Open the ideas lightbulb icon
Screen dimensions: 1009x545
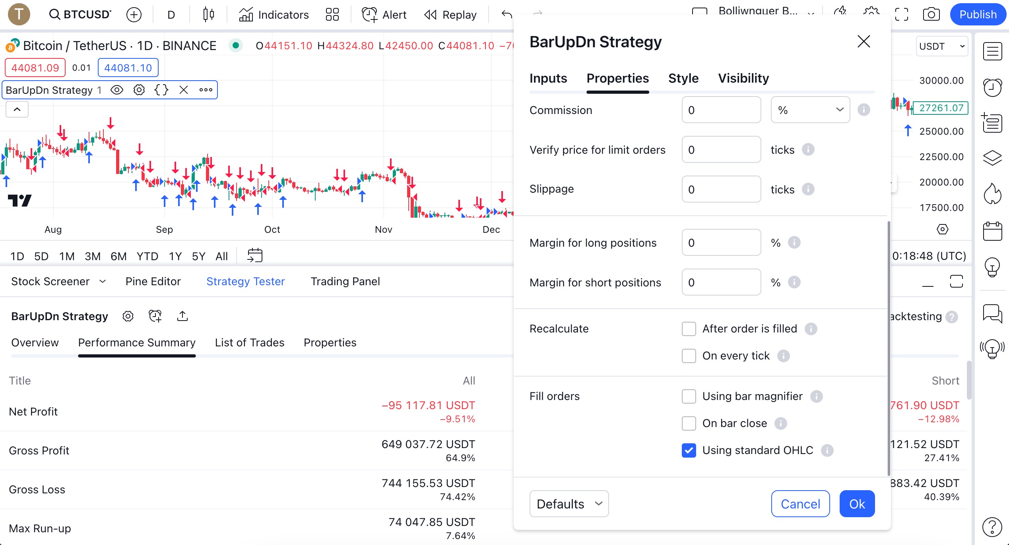[x=992, y=267]
